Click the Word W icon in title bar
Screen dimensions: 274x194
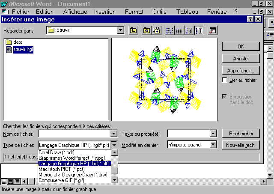pyautogui.click(x=4, y=4)
